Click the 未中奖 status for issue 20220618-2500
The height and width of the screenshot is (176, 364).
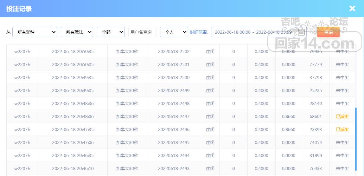point(342,78)
